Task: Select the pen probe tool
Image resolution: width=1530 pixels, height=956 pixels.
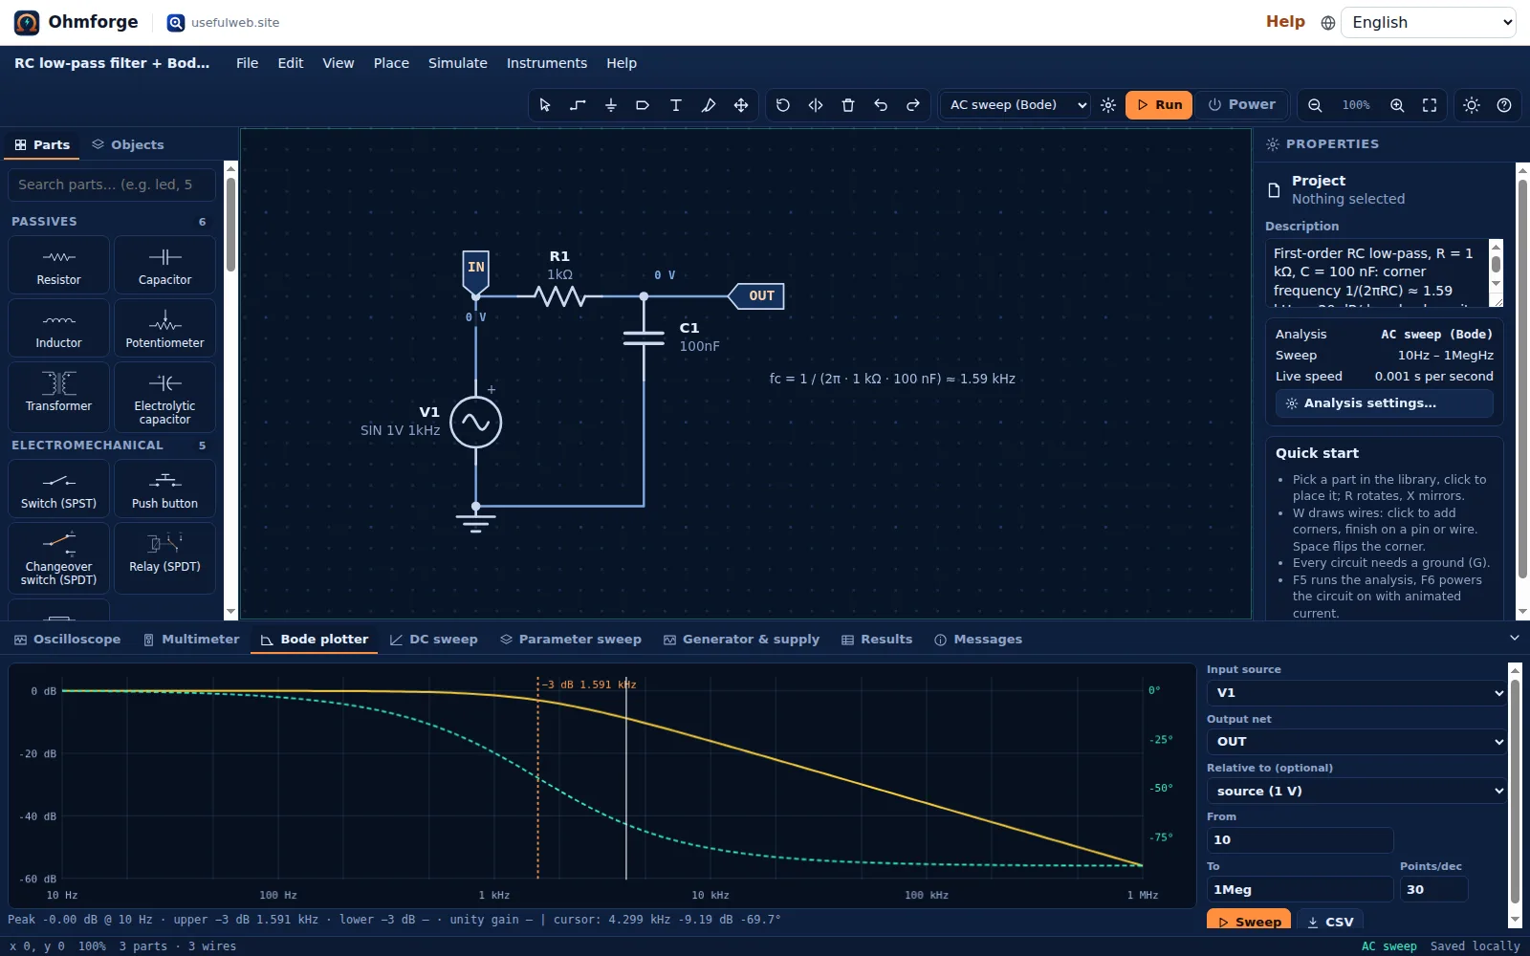Action: point(708,105)
